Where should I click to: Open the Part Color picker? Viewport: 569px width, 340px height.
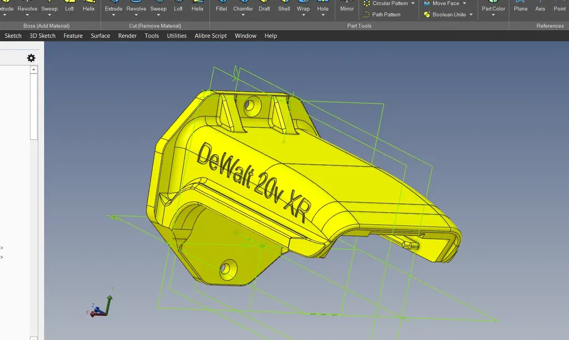(493, 9)
